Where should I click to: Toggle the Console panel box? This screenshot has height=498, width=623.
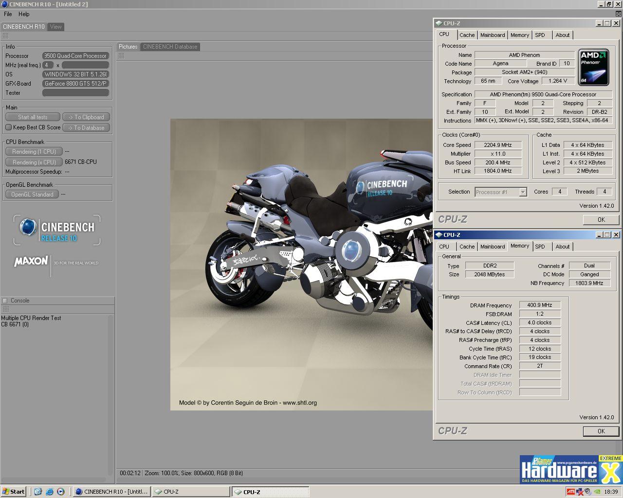coord(5,301)
